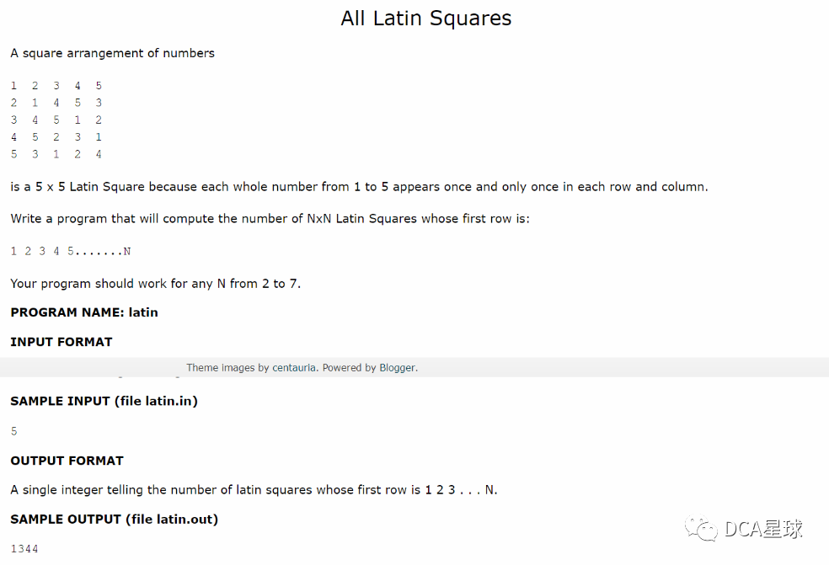Open the Blogger link in footer
Viewport: 829px width, 565px height.
point(398,367)
